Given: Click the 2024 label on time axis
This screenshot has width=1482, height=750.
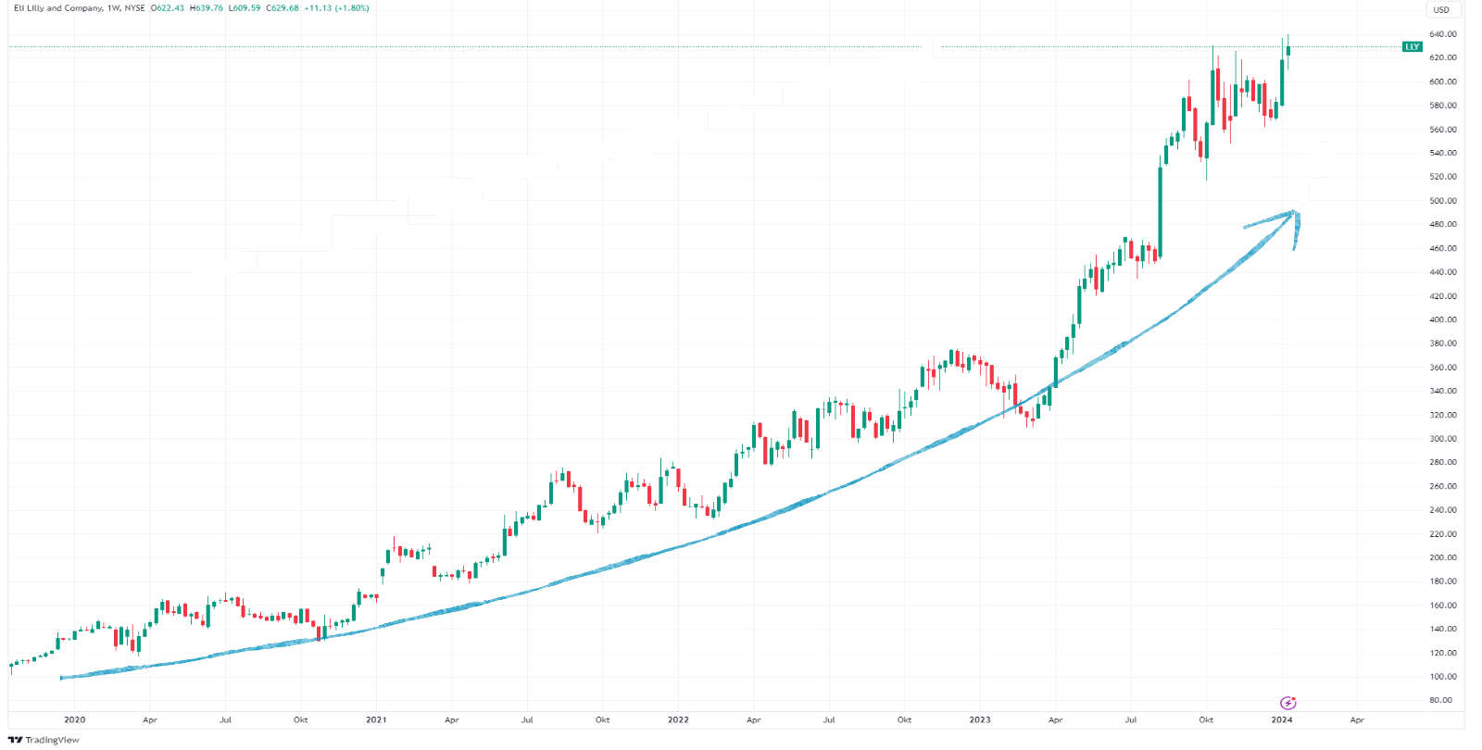Looking at the screenshot, I should click(x=1282, y=719).
